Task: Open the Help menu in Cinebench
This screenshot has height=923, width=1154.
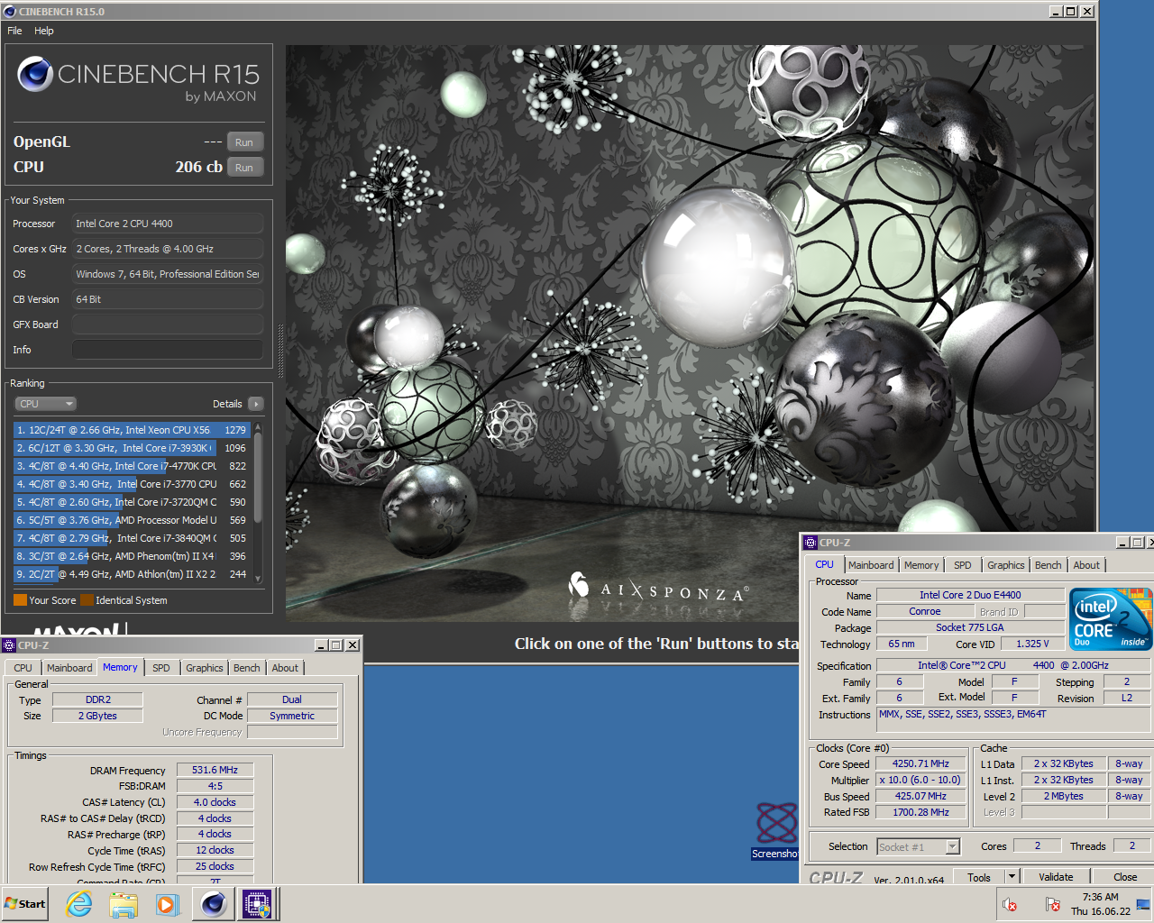Action: (x=44, y=31)
